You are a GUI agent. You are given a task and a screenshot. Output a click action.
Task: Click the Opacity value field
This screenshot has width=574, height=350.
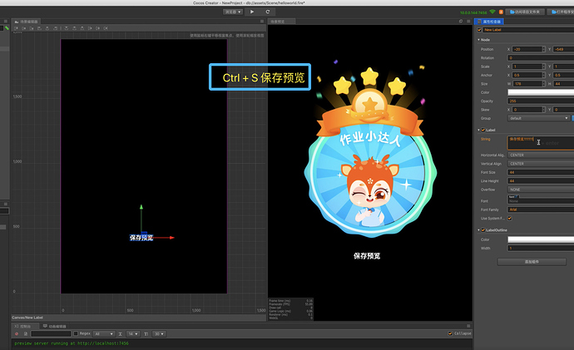point(541,101)
